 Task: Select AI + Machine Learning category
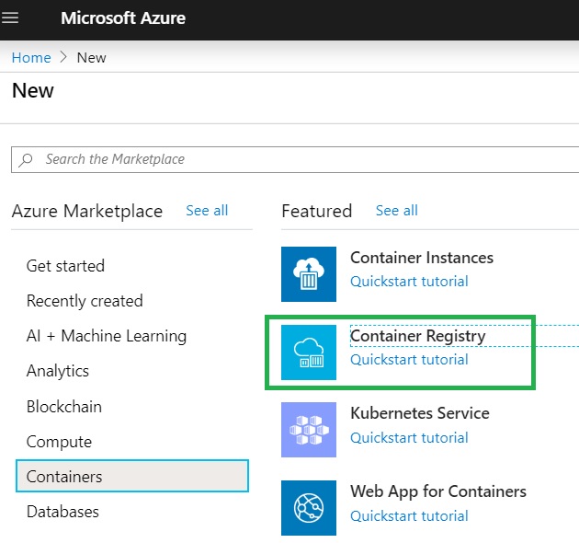point(107,336)
